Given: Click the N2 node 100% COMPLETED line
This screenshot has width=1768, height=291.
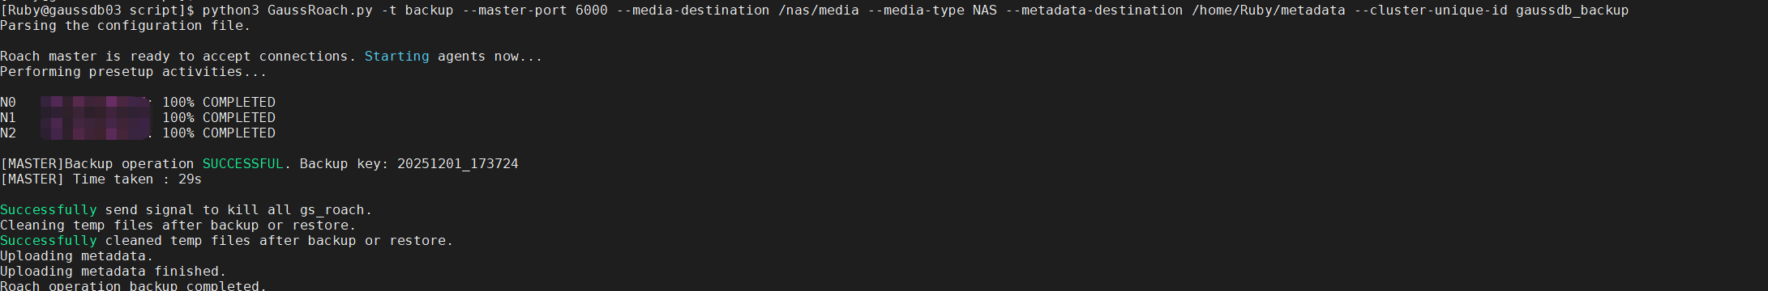Looking at the screenshot, I should coord(138,133).
